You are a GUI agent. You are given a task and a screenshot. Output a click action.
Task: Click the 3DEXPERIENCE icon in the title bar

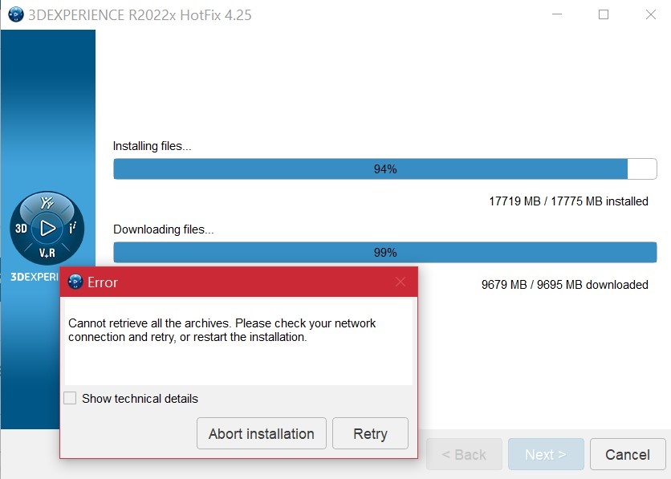(15, 14)
